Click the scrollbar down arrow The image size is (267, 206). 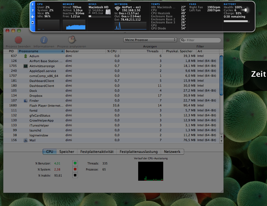(221, 141)
